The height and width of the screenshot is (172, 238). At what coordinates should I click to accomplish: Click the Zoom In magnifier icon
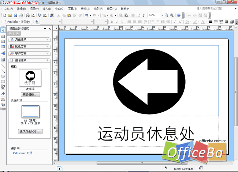[x=172, y=15]
